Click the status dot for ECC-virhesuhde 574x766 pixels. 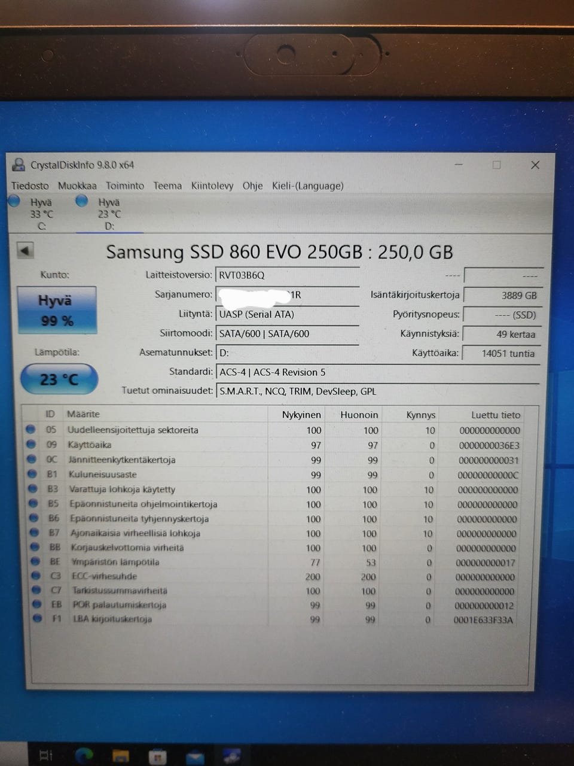pyautogui.click(x=36, y=576)
